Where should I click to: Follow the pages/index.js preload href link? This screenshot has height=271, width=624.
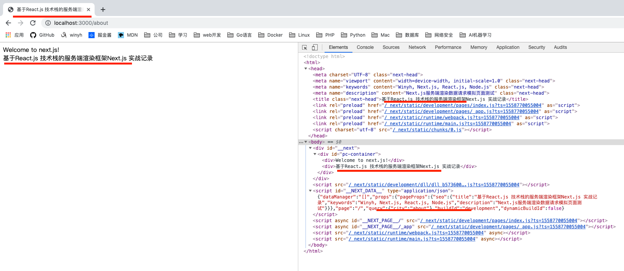[x=463, y=105]
